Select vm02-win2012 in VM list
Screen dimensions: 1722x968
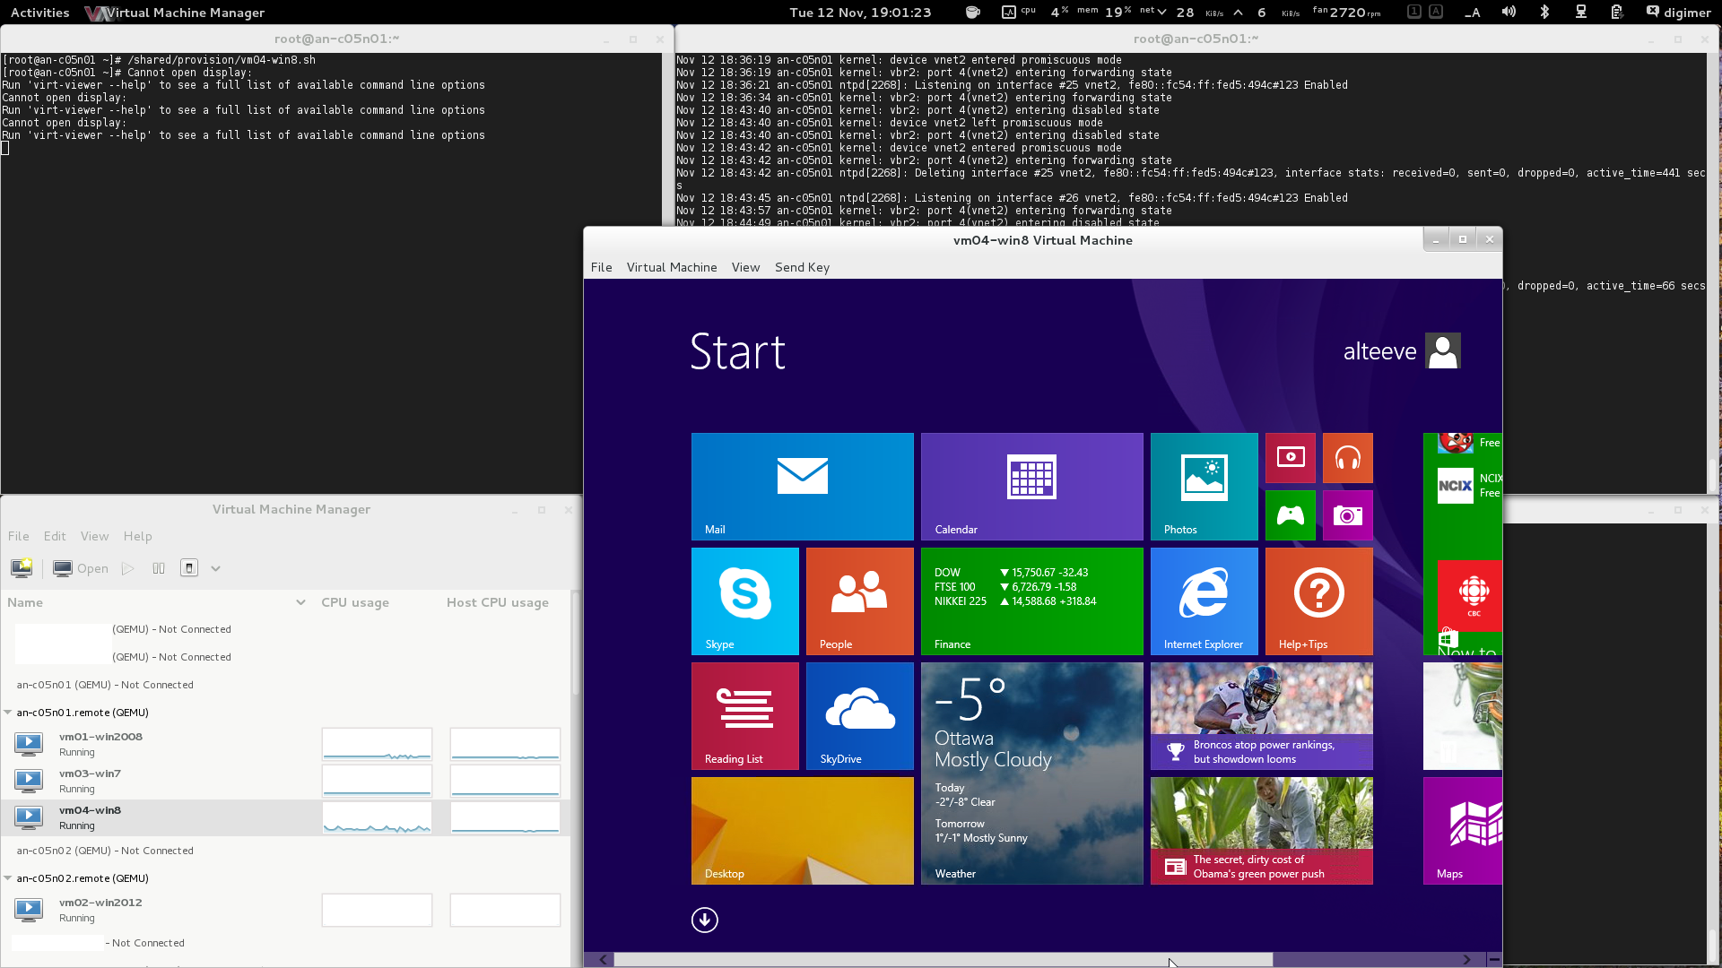pyautogui.click(x=285, y=910)
